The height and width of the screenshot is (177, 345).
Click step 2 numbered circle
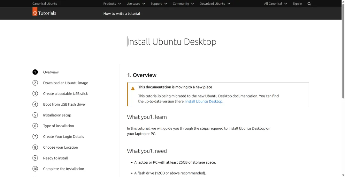(35, 83)
